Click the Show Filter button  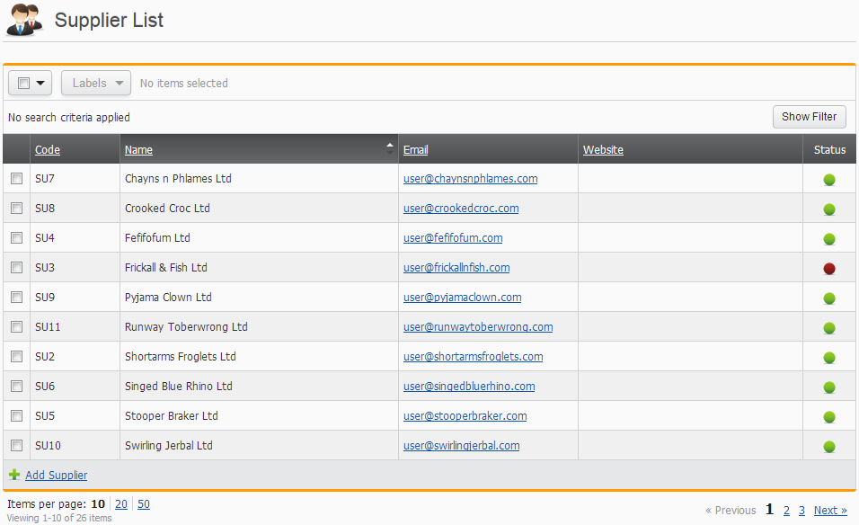pos(810,117)
